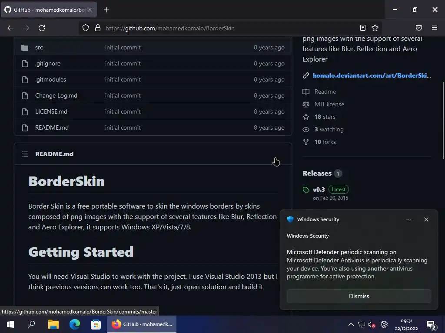Open the tracking protection shield icon
The height and width of the screenshot is (333, 445).
(x=86, y=28)
